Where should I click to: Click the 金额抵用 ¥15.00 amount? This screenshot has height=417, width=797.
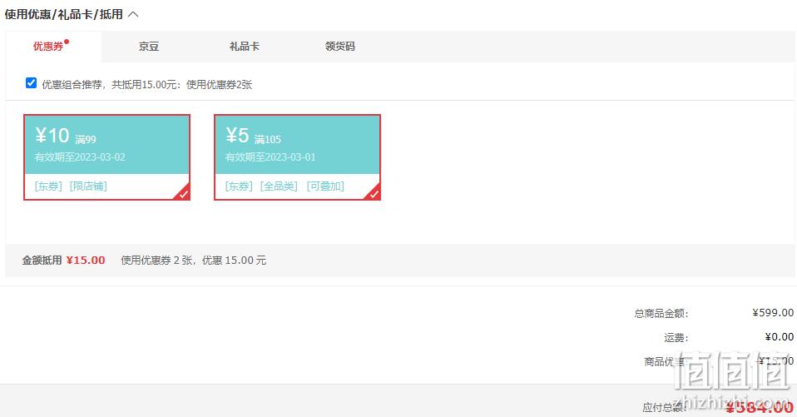[86, 261]
